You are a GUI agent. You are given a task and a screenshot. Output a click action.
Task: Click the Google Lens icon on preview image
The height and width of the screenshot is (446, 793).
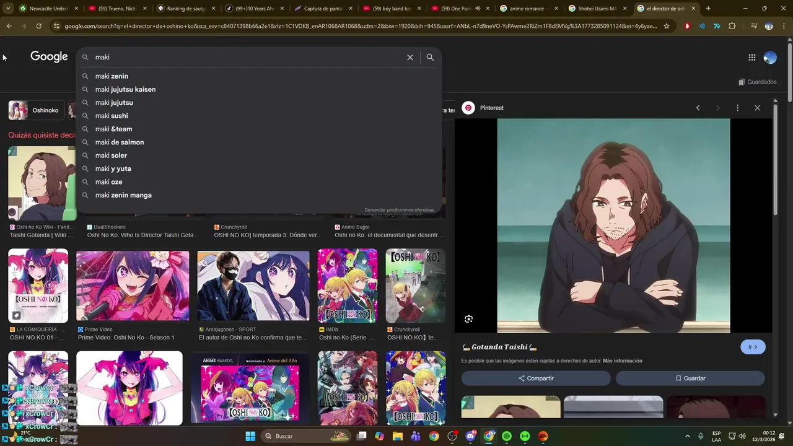468,319
